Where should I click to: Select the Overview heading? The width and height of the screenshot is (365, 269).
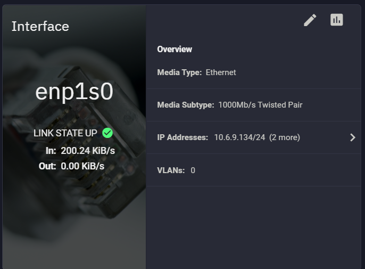pyautogui.click(x=175, y=49)
